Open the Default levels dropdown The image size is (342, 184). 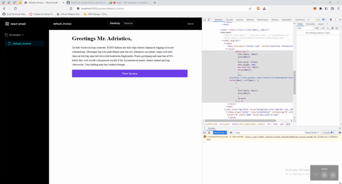(x=312, y=133)
